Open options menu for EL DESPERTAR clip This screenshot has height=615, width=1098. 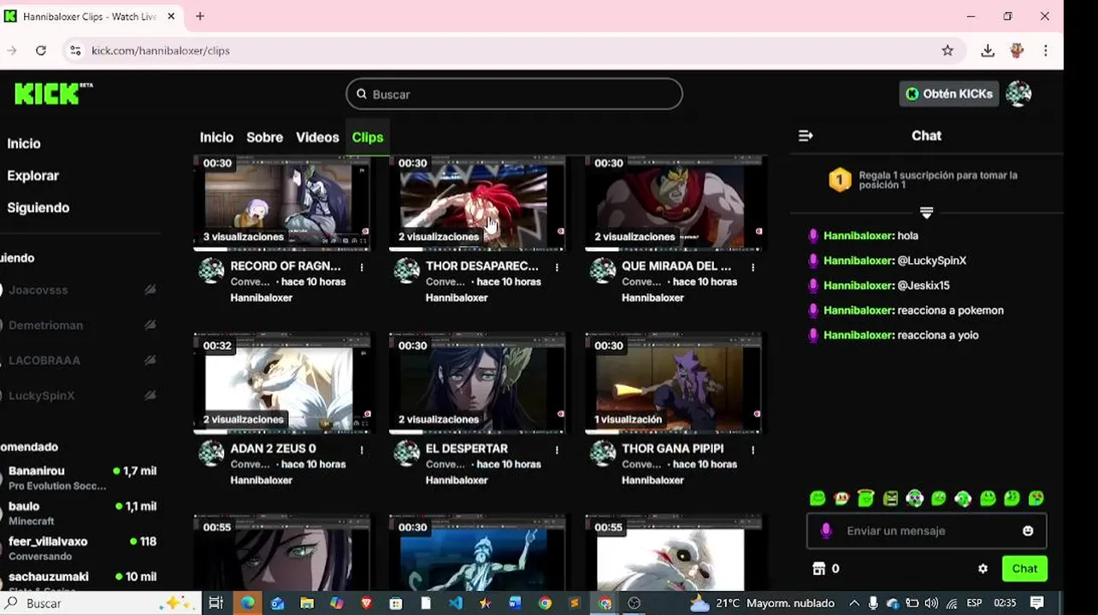[557, 450]
